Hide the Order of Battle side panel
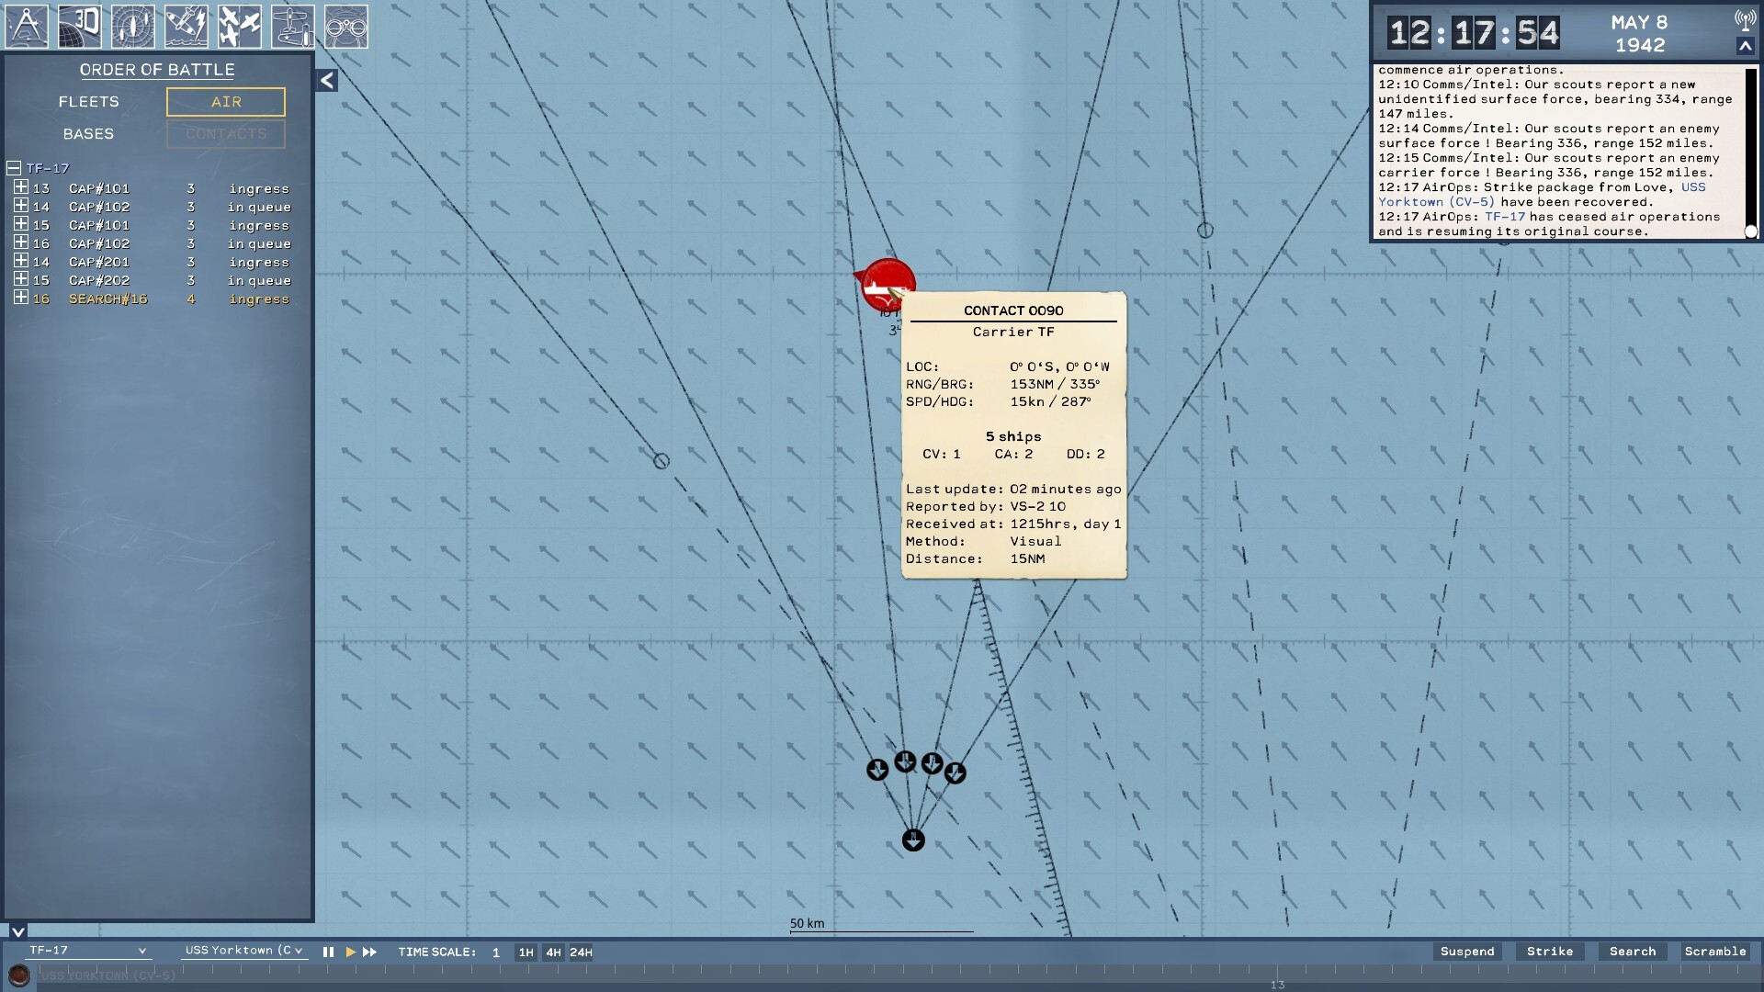1764x992 pixels. point(327,80)
